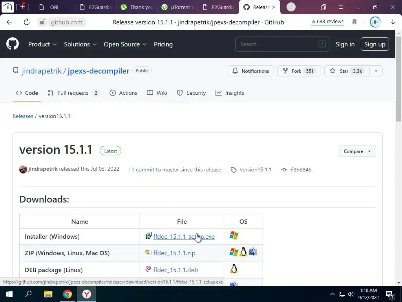Open the Wiki tab
Screen dimensions: 402x302
(157, 93)
